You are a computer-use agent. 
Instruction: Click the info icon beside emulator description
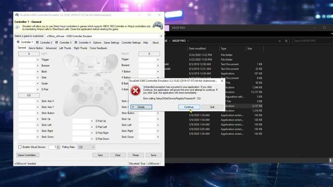[x=17, y=27]
